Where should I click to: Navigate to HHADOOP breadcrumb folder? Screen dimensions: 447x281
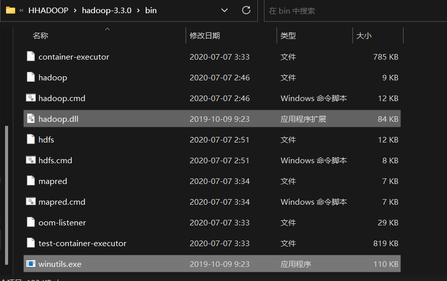click(x=48, y=11)
